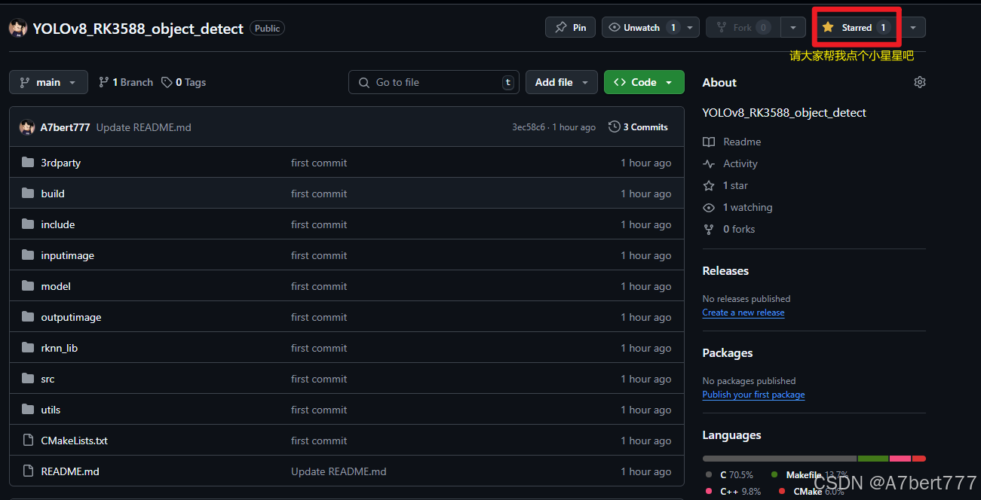This screenshot has width=981, height=500.
Task: Open the rknn_lib folder
Action: pos(60,348)
